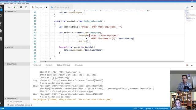
Task: Open the Help menu
Action: [28, 3]
